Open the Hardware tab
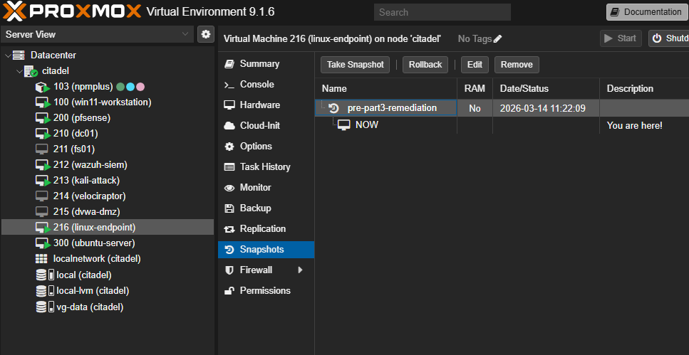Screen dimensions: 689x355 pyautogui.click(x=266, y=105)
